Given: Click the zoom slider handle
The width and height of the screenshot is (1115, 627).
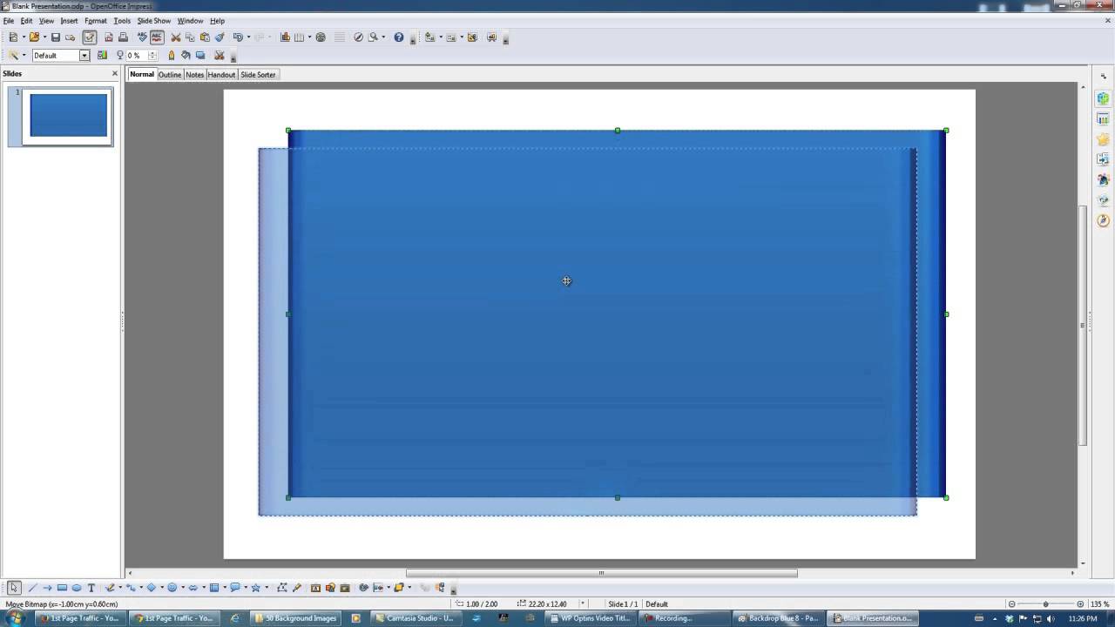Looking at the screenshot, I should [1045, 604].
